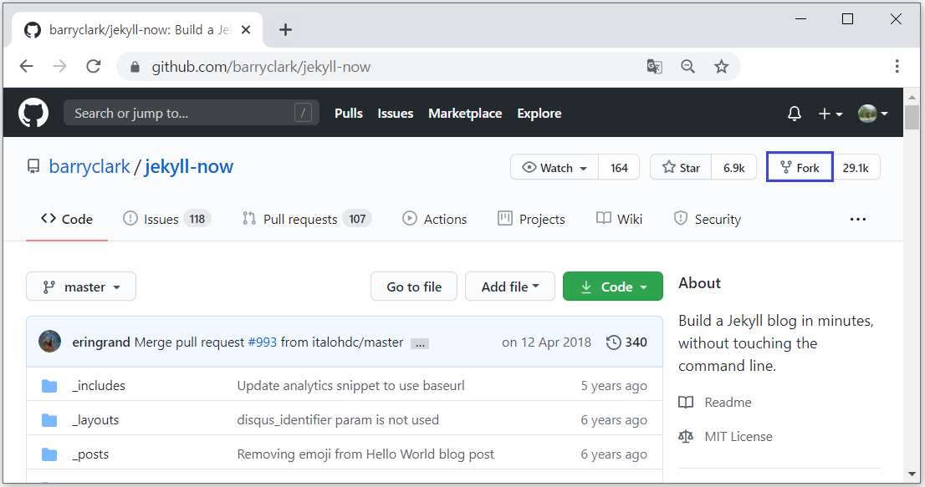925x487 pixels.
Task: Switch to the Security tab
Action: [708, 219]
